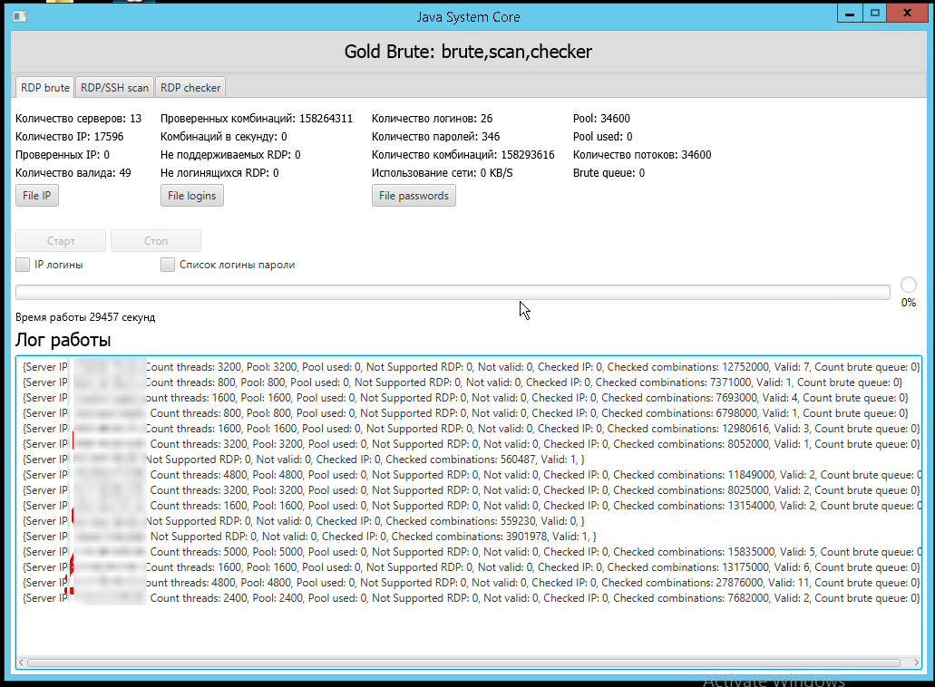
Task: Open the RDP checker tab
Action: [x=190, y=88]
